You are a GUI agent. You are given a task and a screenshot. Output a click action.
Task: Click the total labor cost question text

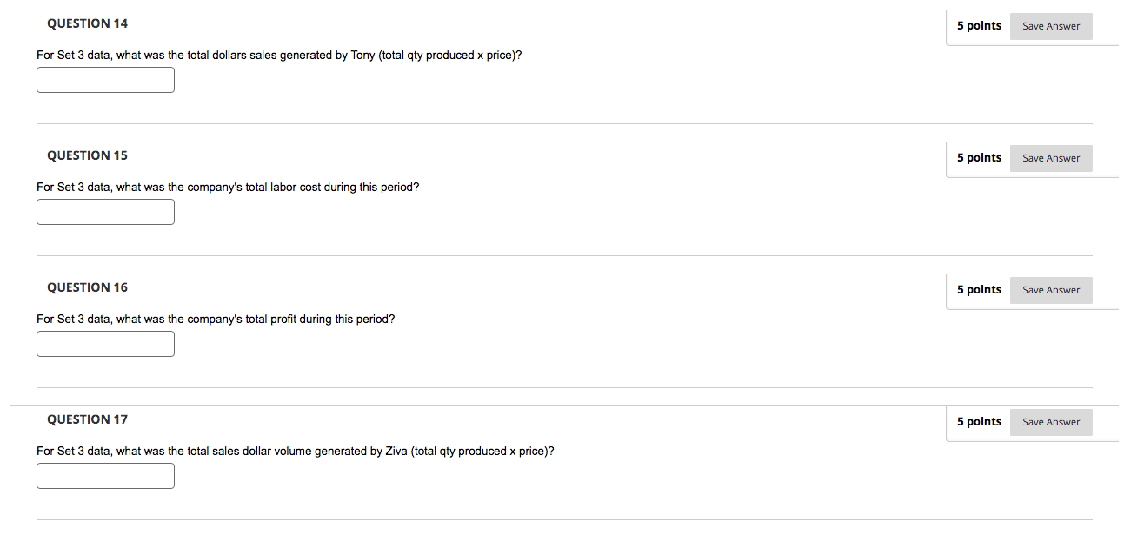(228, 187)
